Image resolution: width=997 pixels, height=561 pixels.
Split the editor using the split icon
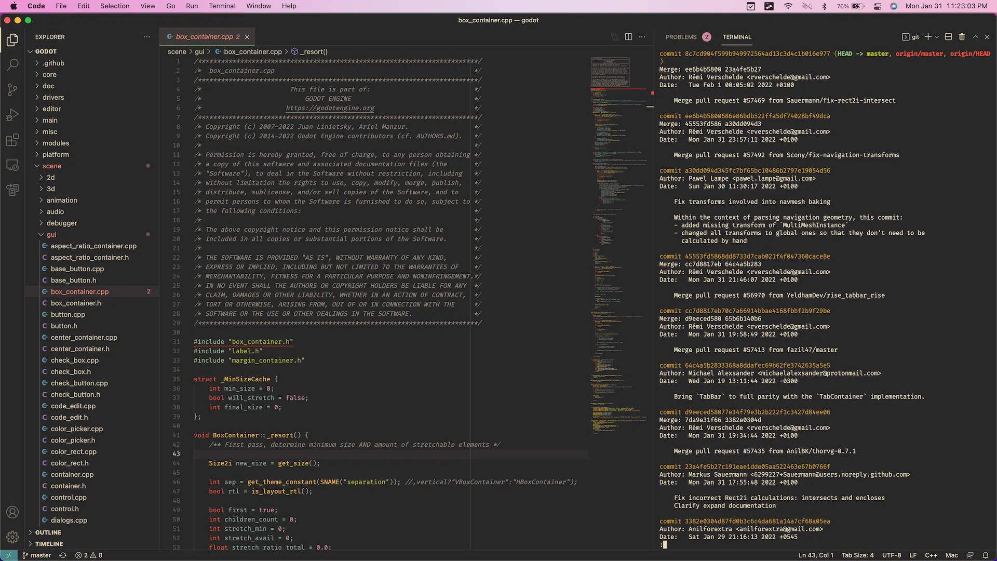click(628, 37)
